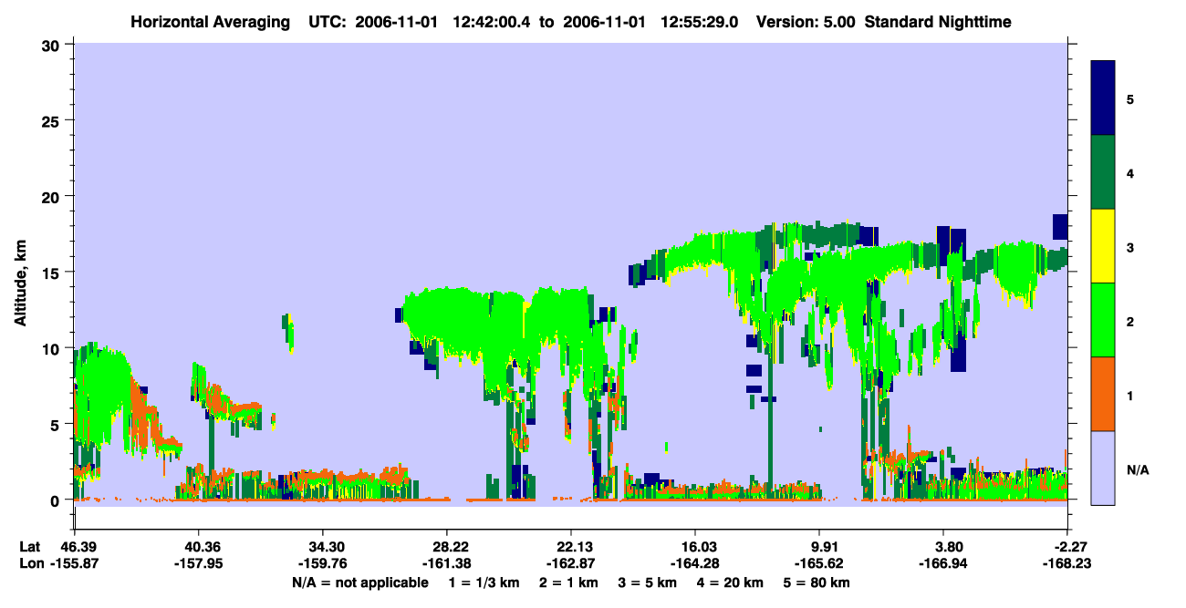
Task: Select the yellow colorbar segment labeled 3
Action: pos(1103,246)
